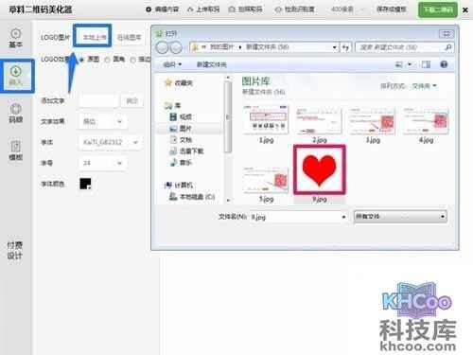Click the Forward arrow in file dialog
This screenshot has width=473, height=355.
[x=176, y=47]
